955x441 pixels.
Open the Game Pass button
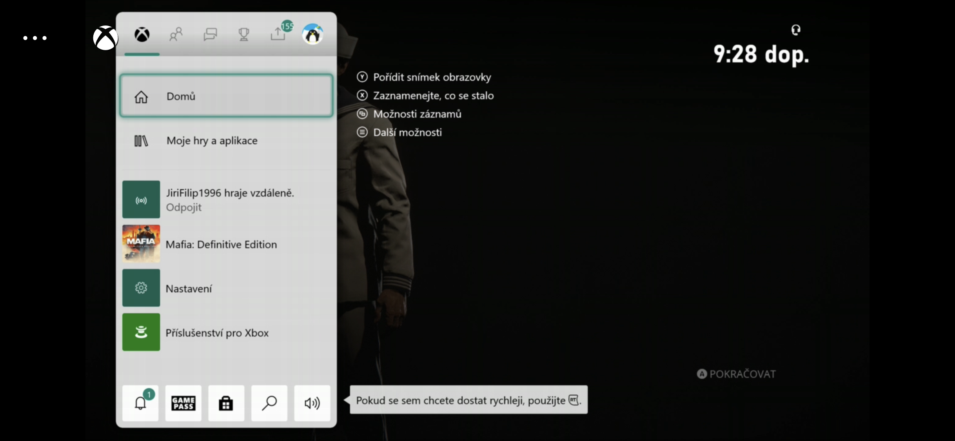coord(183,403)
